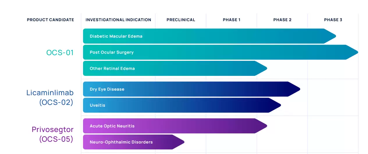Open the Privosegtor (OCS-05) product name
The width and height of the screenshot is (368, 154).
[52, 134]
